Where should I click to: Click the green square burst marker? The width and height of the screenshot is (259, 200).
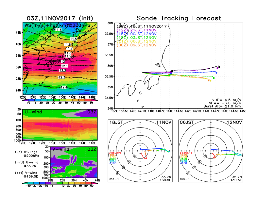pyautogui.click(x=169, y=75)
